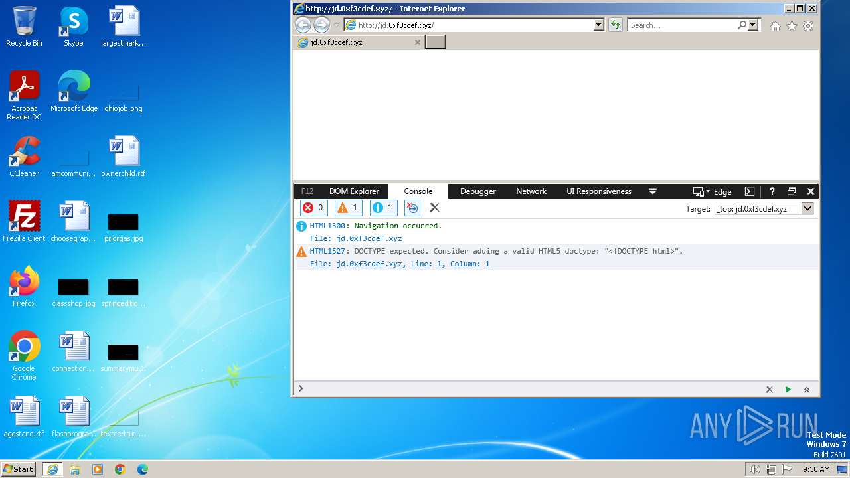Click the F12 label in developer tools
This screenshot has height=478, width=850.
coord(307,191)
